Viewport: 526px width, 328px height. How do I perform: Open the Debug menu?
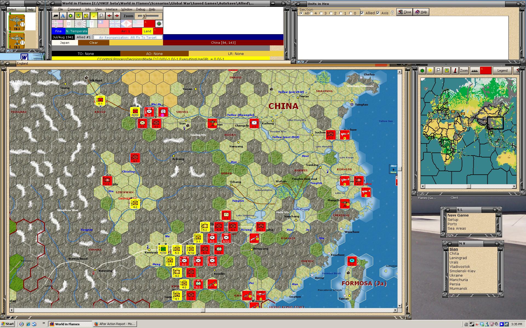tap(141, 9)
